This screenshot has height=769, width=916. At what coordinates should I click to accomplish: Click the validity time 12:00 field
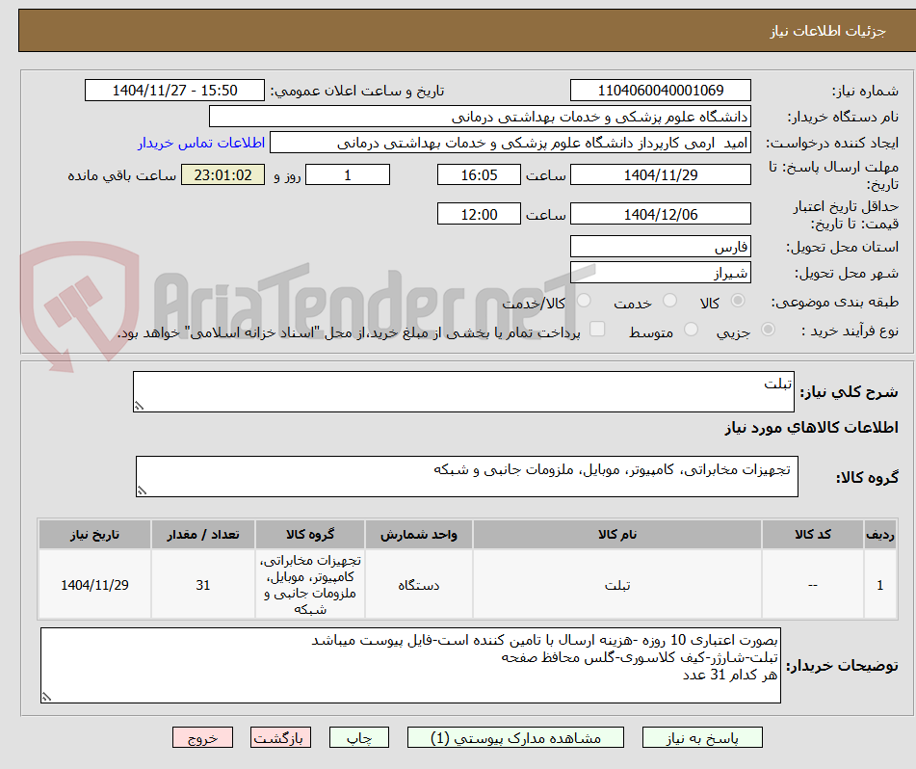[479, 215]
